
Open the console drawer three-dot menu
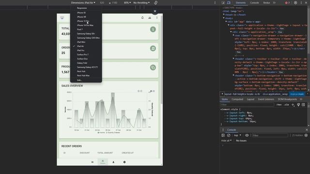223,130
